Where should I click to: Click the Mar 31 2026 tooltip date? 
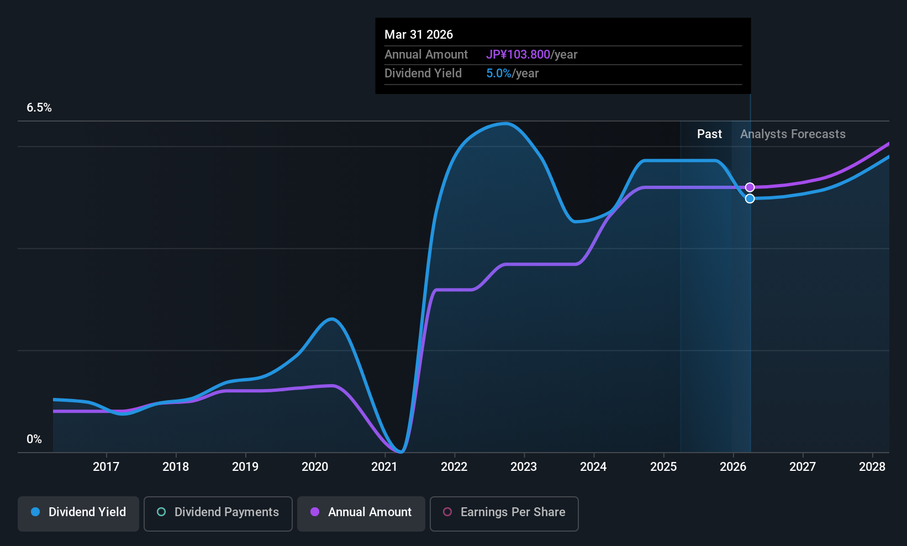[x=419, y=35]
